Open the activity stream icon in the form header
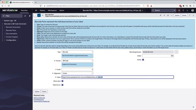The image size is (196, 110). click(164, 15)
